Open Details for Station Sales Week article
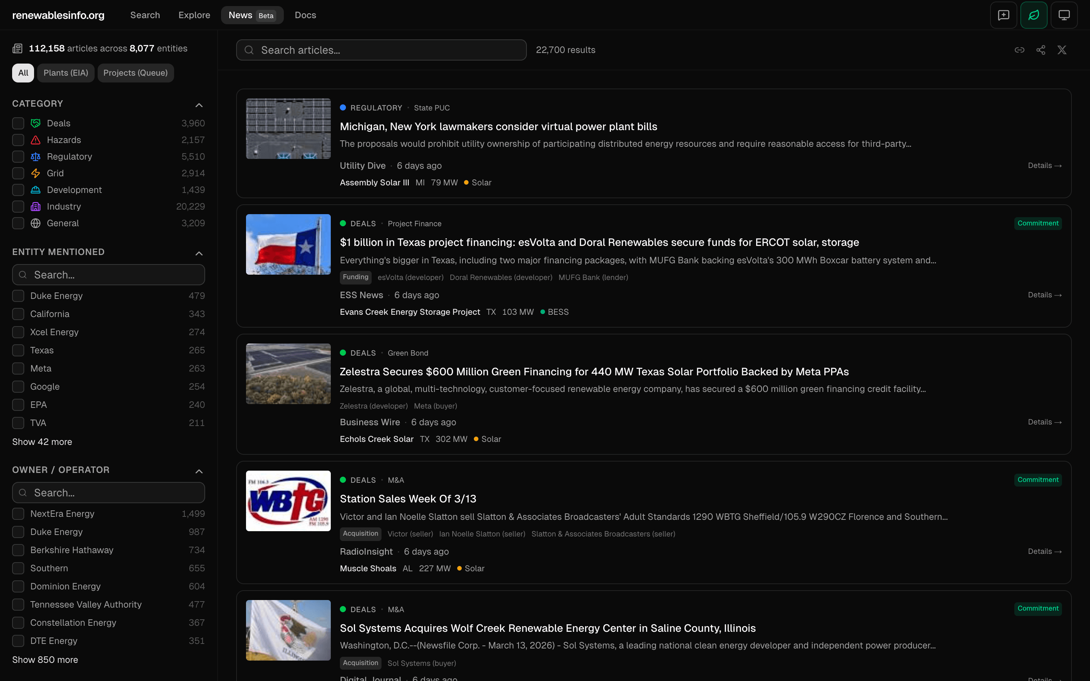 pos(1045,551)
